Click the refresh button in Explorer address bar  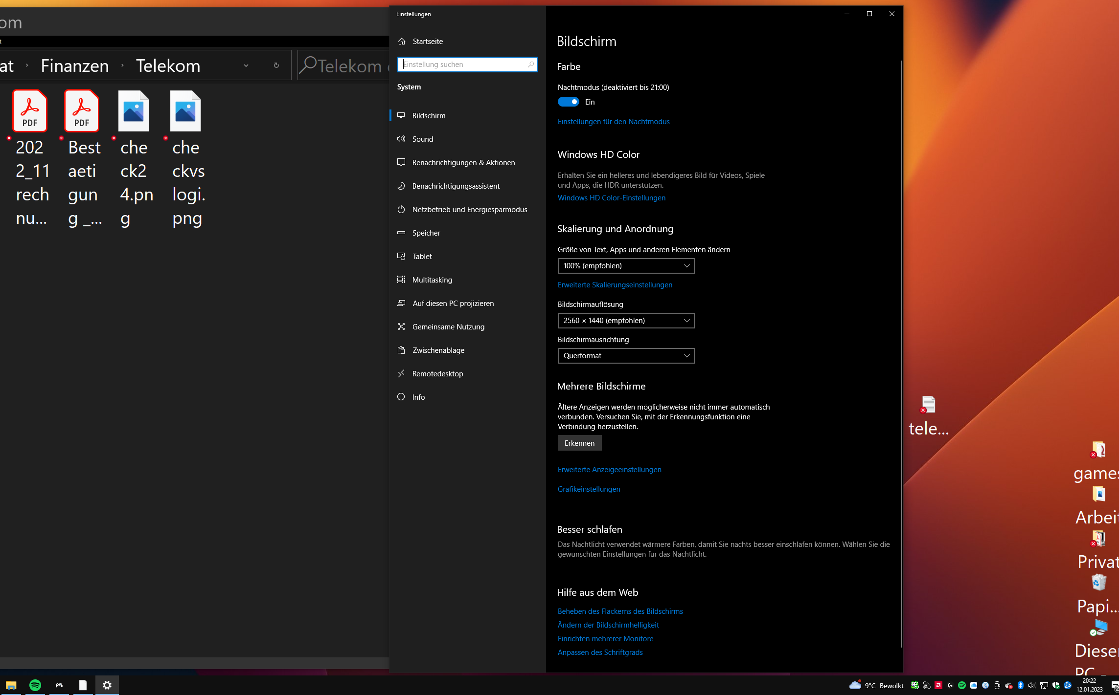[x=276, y=65]
